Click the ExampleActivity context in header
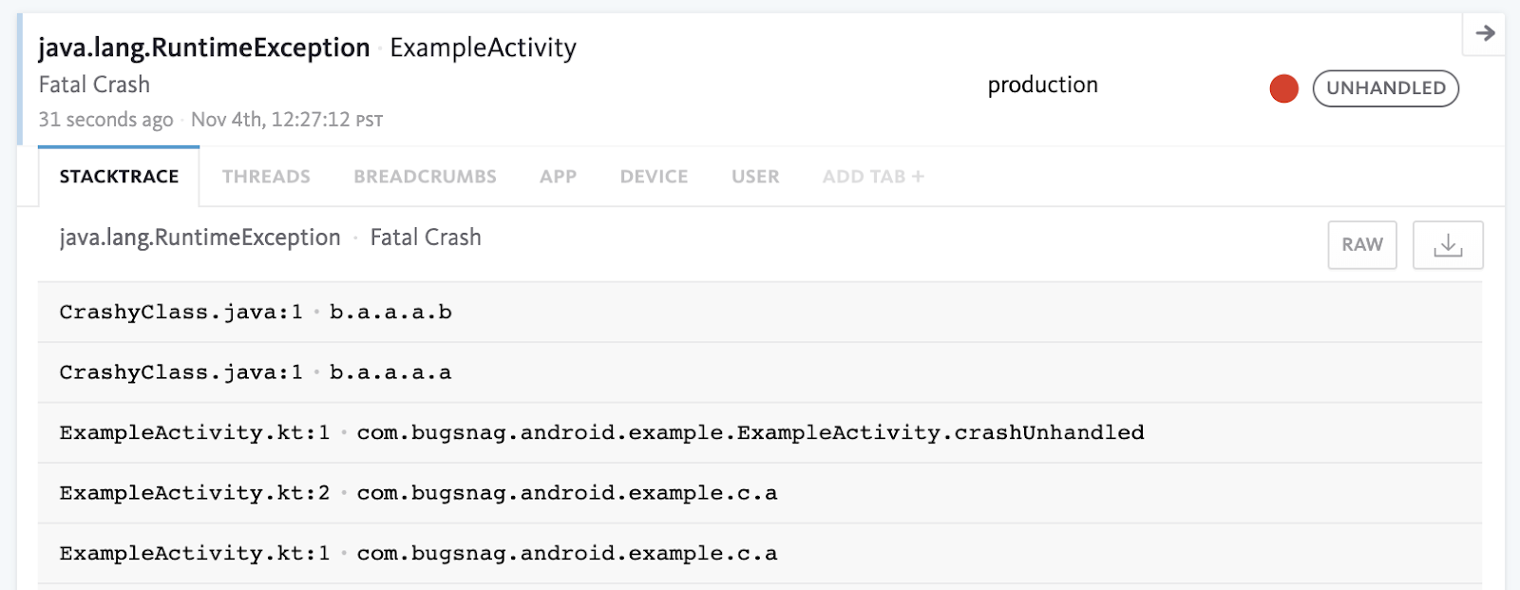Screen dimensions: 1520x590 [x=483, y=48]
